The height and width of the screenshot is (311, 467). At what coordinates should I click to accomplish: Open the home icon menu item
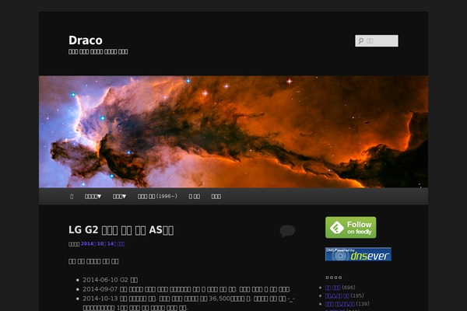click(72, 197)
